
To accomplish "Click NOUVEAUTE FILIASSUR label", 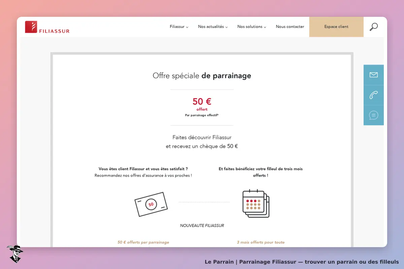I will (x=202, y=226).
